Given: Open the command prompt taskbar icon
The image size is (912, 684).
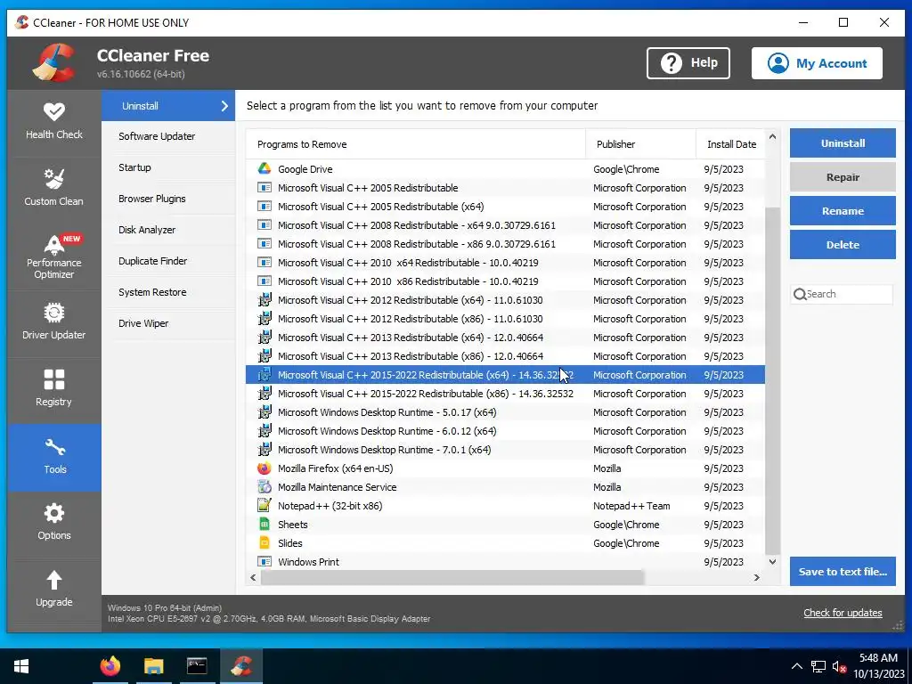Looking at the screenshot, I should coord(197,666).
